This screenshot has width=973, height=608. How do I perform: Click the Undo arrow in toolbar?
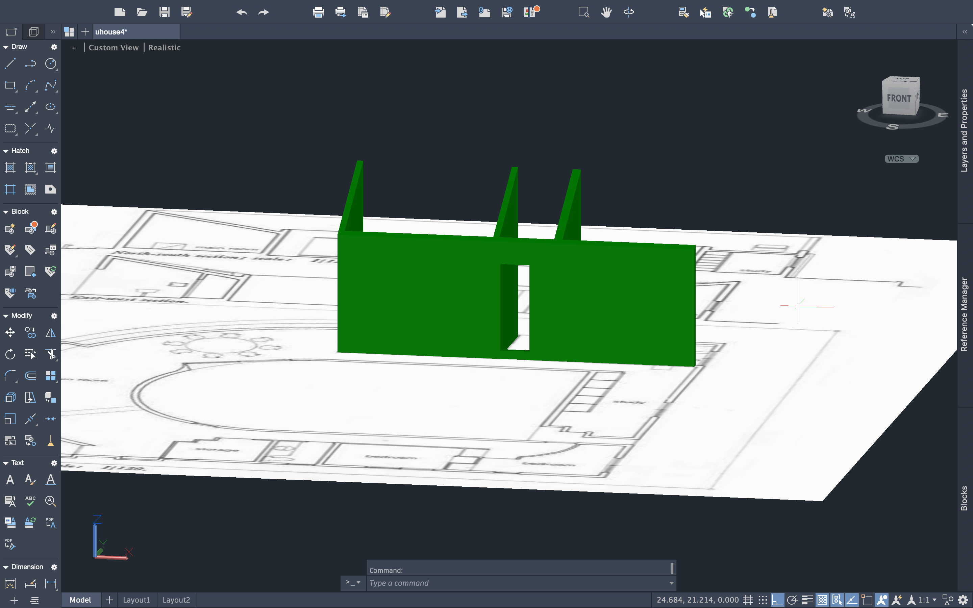242,12
